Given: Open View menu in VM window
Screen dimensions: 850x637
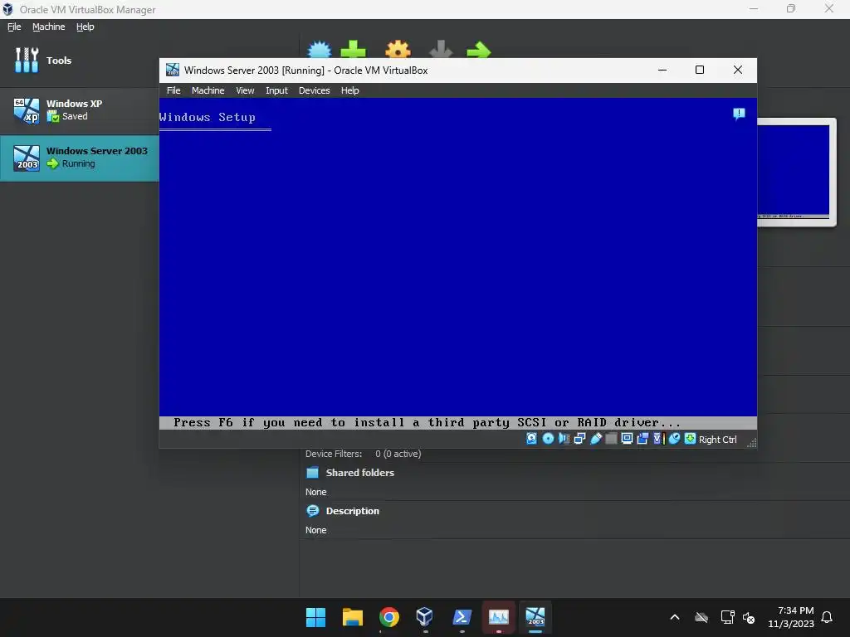Looking at the screenshot, I should click(245, 90).
